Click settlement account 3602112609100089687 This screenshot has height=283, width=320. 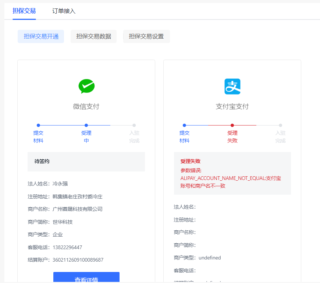pyautogui.click(x=78, y=260)
